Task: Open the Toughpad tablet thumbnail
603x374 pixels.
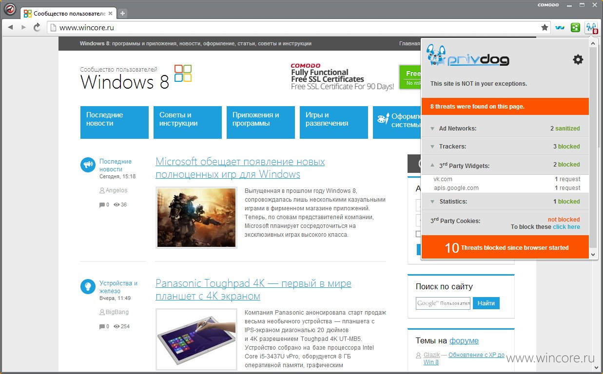Action: (x=196, y=338)
